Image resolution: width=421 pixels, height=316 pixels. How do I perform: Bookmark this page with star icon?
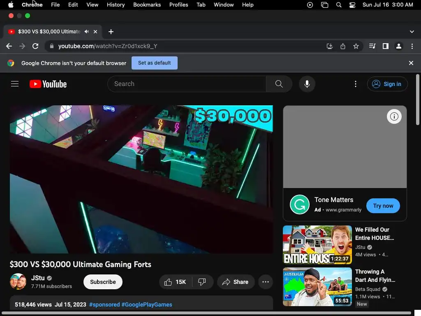click(356, 46)
